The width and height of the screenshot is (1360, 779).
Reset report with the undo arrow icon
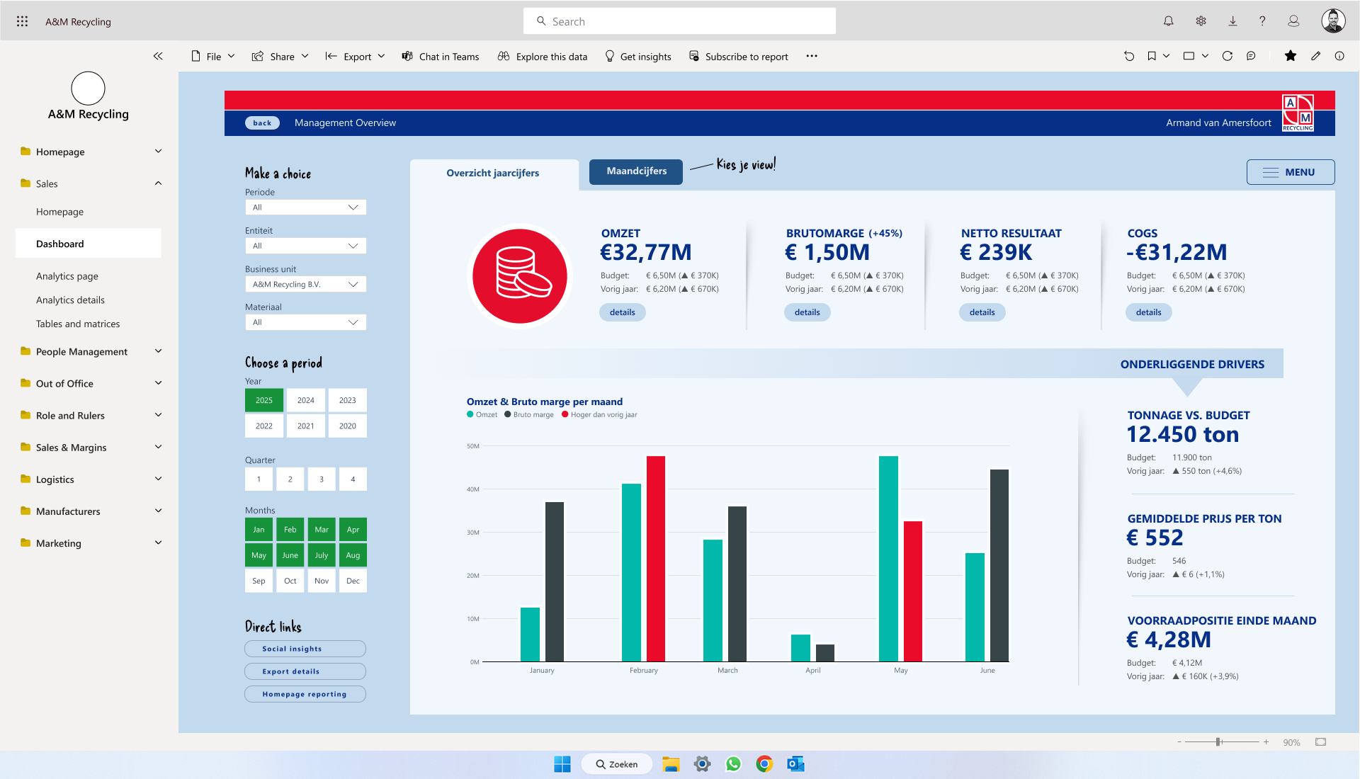coord(1129,56)
